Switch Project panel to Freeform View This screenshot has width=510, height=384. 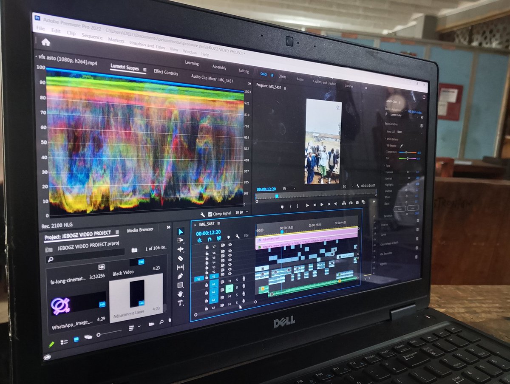(x=88, y=337)
